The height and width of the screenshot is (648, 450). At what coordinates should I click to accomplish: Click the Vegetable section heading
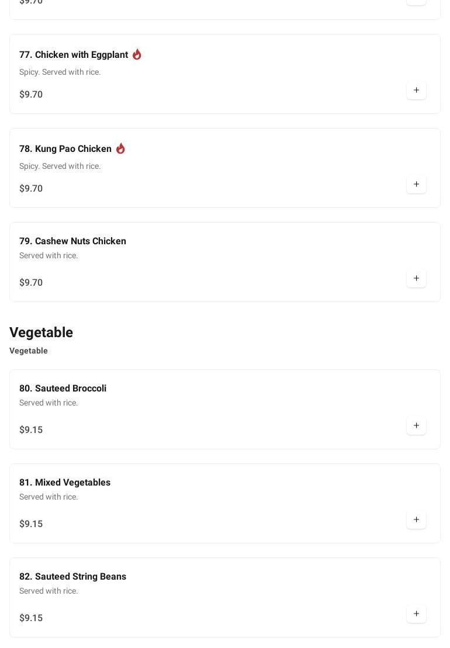pos(41,332)
